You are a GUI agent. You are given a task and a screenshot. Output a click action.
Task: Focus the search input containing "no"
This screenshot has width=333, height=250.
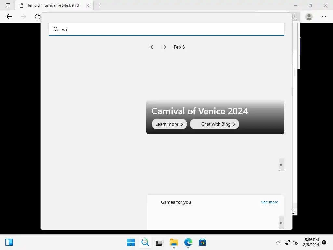[166, 29]
